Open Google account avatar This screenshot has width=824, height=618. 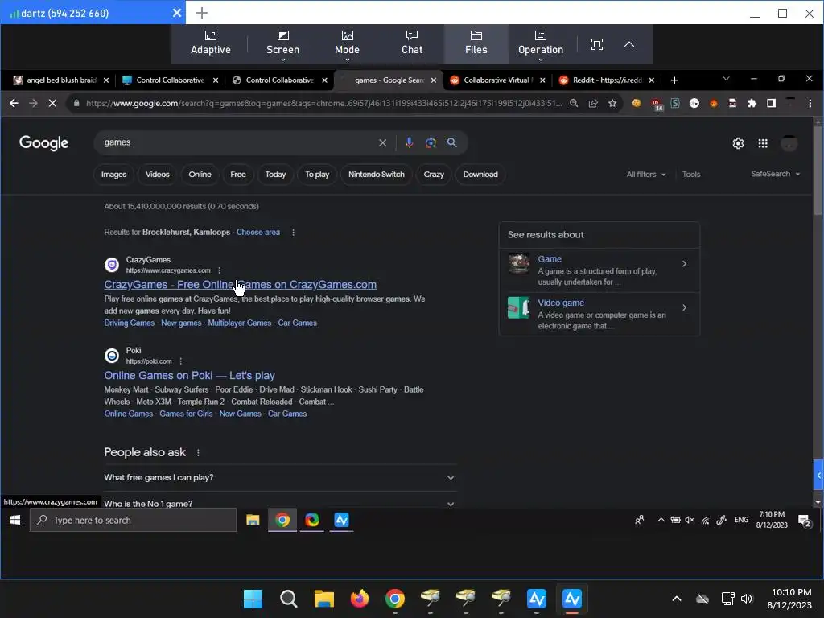pyautogui.click(x=789, y=143)
